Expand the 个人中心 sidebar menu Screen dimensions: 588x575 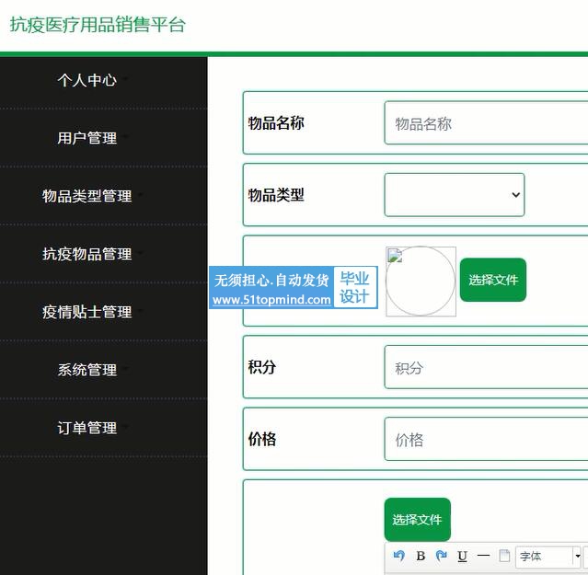[x=87, y=80]
